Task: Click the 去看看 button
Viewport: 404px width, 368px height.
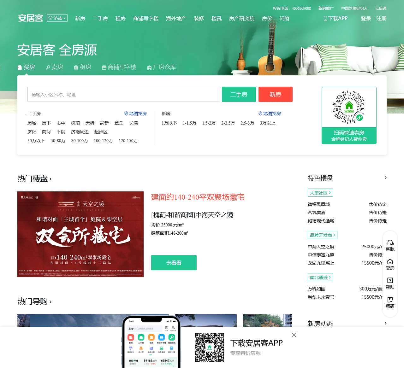Action: coord(174,263)
